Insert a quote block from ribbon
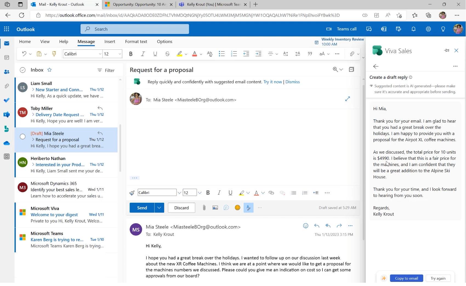Viewport: 466px width, 286px height. click(310, 54)
